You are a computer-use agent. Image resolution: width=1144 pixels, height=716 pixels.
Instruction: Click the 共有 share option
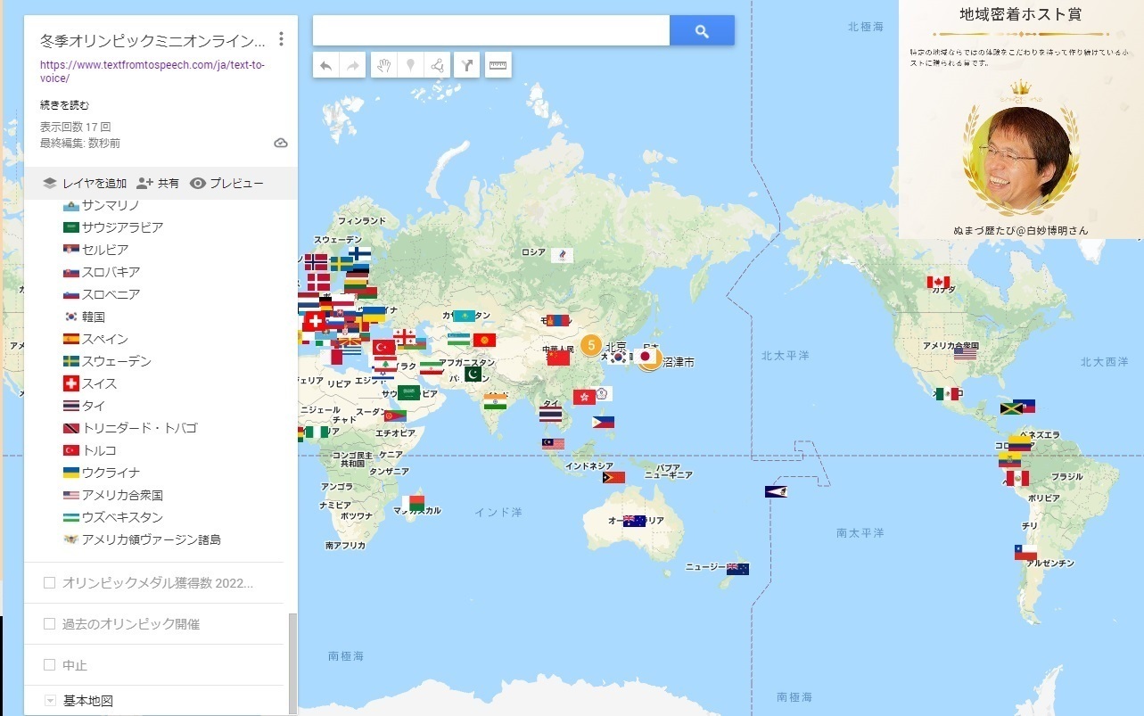158,184
